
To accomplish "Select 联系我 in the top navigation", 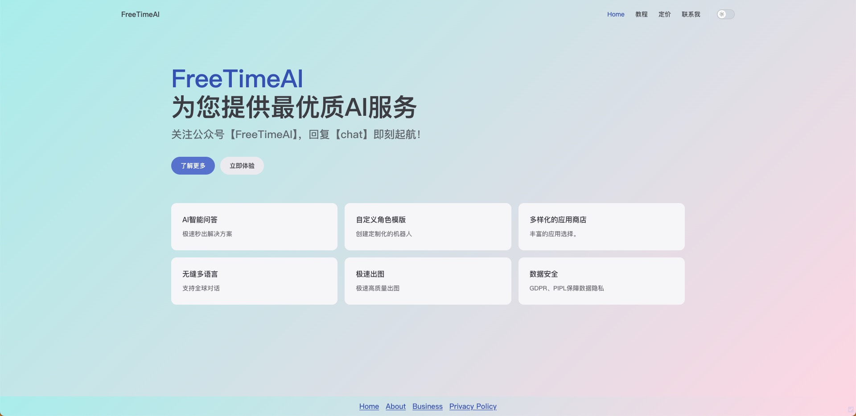I will click(x=691, y=14).
